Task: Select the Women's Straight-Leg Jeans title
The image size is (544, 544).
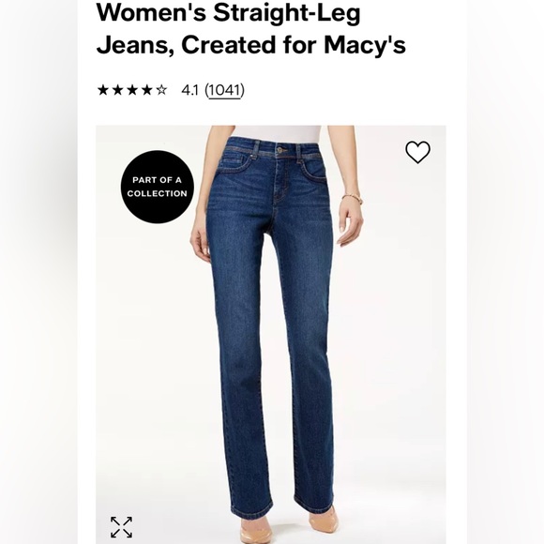Action: click(x=250, y=28)
